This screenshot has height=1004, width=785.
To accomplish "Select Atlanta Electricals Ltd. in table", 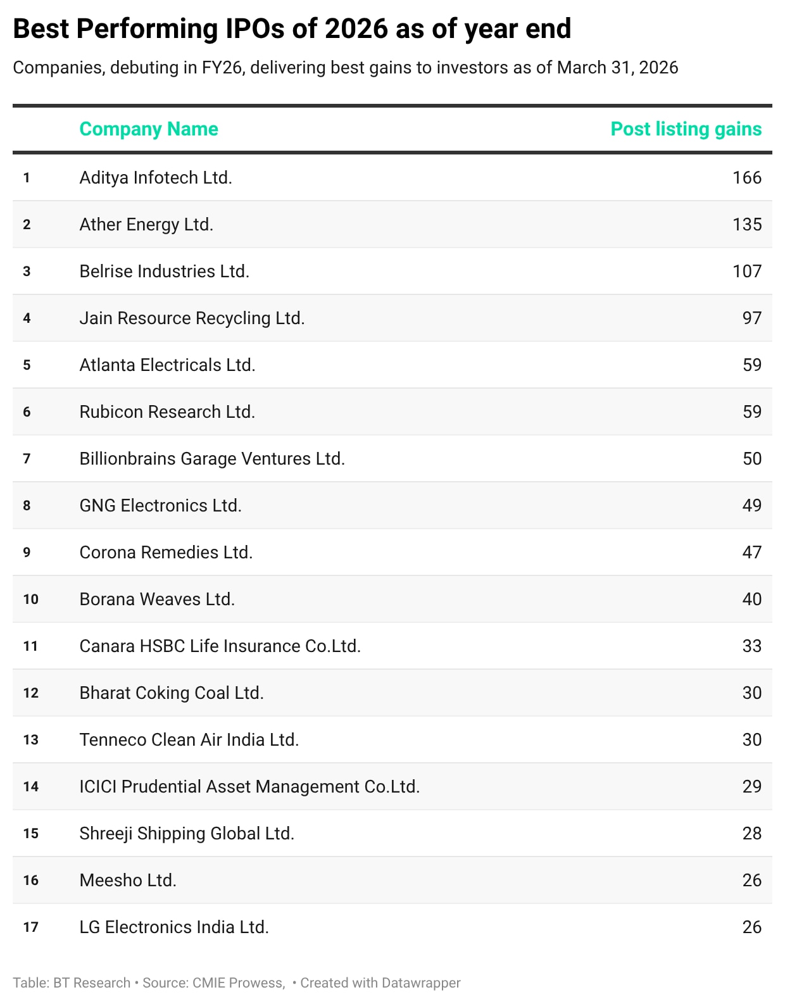I will pyautogui.click(x=167, y=365).
